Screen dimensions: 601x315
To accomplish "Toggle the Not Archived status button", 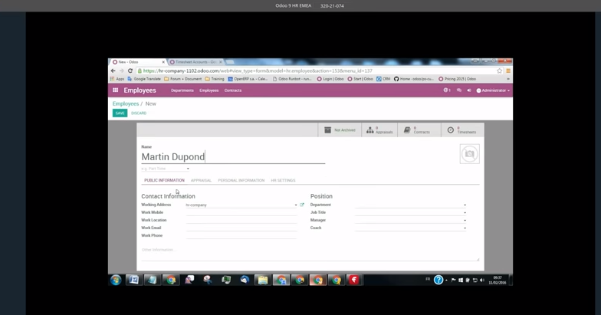I will (x=339, y=130).
